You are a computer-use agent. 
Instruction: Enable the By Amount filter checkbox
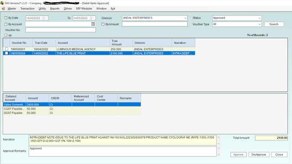pyautogui.click(x=103, y=24)
